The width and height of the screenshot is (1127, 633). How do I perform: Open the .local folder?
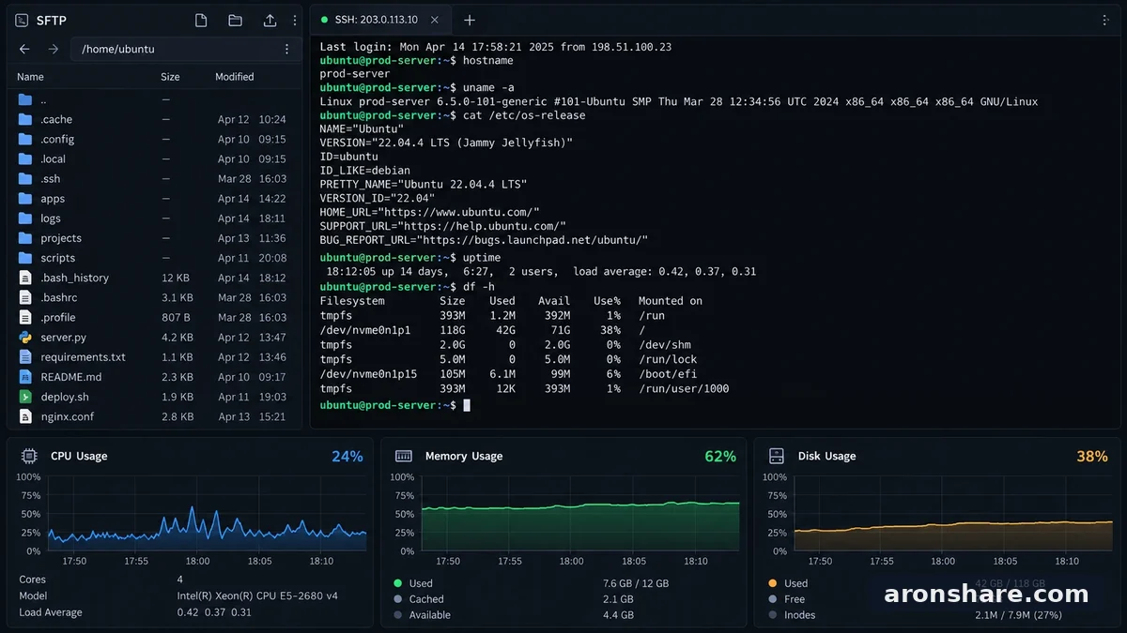coord(154,158)
